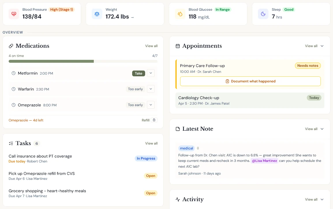333x209 pixels.
Task: Expand the Metformin options dropdown
Action: click(x=151, y=73)
